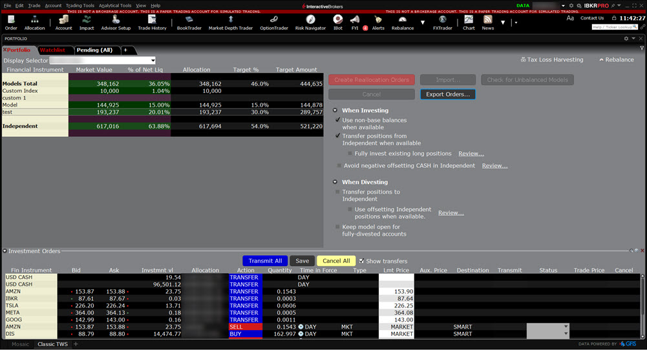Open Advisor Setup from toolbar
The width and height of the screenshot is (647, 350).
pyautogui.click(x=116, y=22)
